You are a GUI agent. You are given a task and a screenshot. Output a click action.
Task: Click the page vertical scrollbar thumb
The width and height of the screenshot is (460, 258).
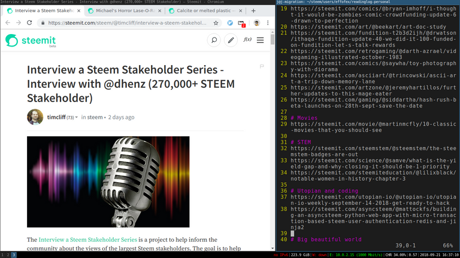coord(273,39)
